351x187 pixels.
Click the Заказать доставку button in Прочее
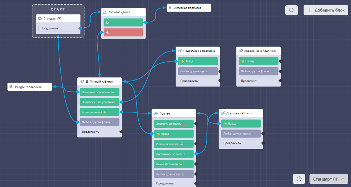click(174, 124)
